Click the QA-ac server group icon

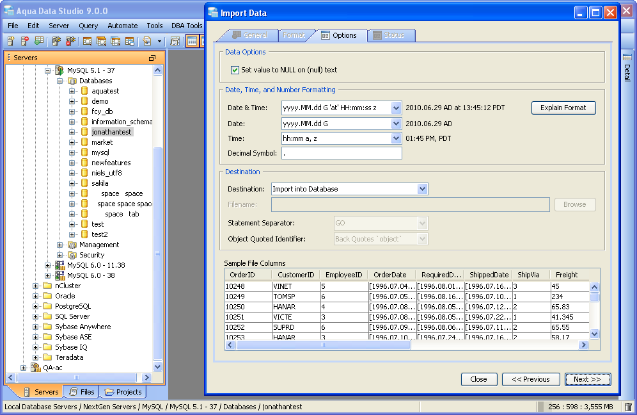click(36, 368)
